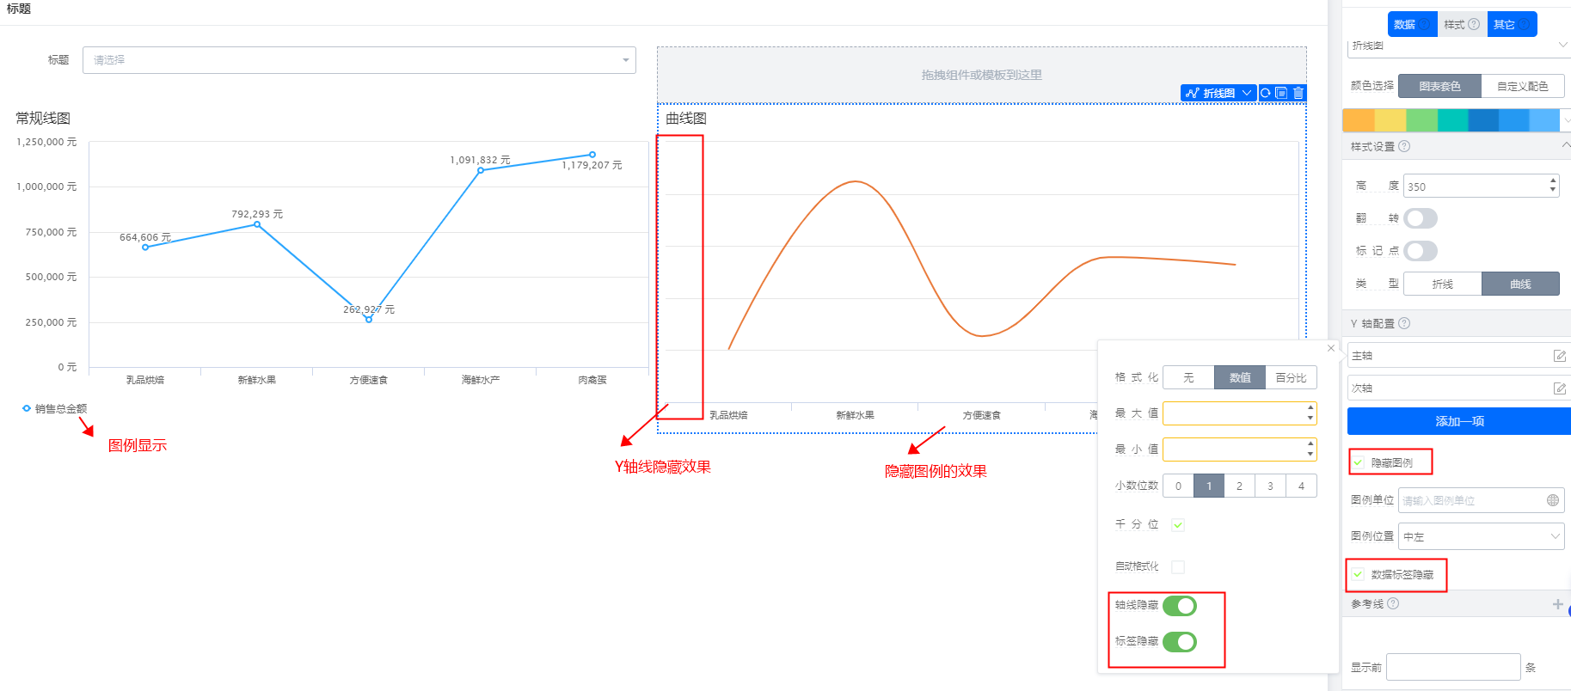Select 自定义配色 color option

(1523, 86)
